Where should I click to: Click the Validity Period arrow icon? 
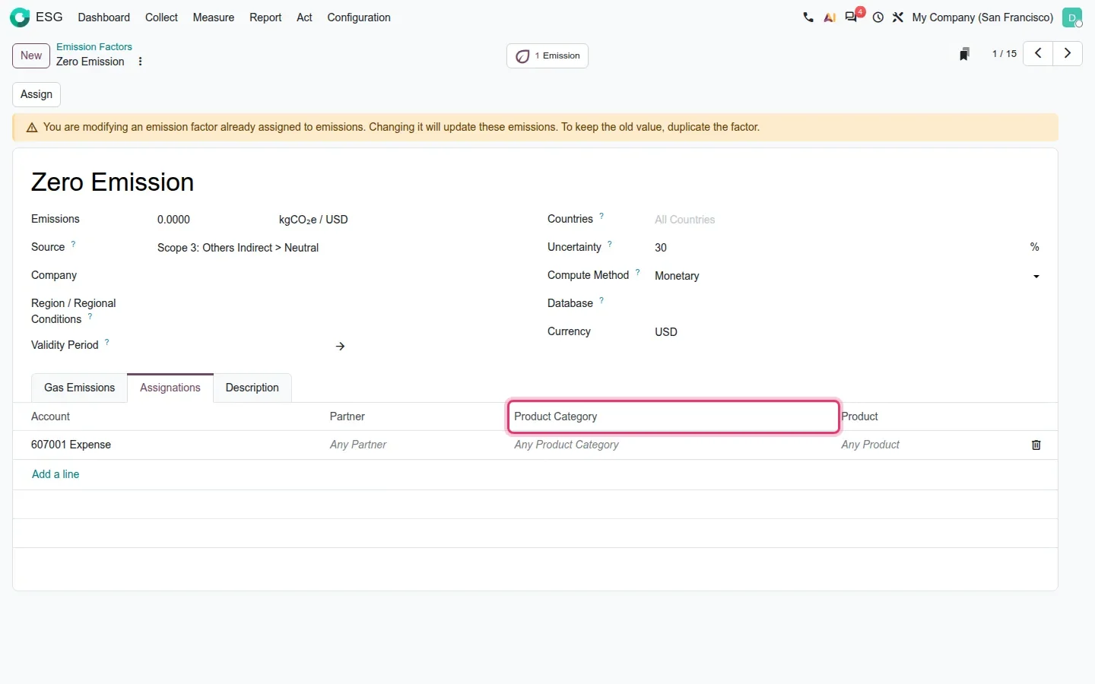click(x=340, y=346)
